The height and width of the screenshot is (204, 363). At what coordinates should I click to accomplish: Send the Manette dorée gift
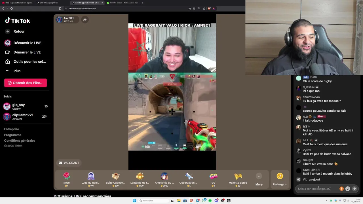238,179
